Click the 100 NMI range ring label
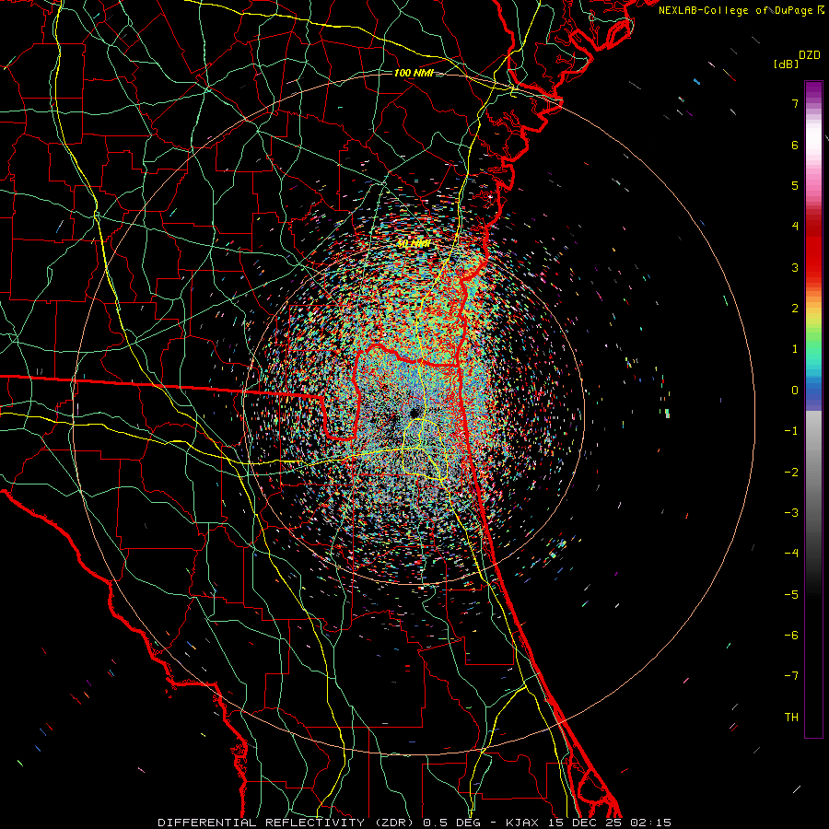 pyautogui.click(x=414, y=73)
